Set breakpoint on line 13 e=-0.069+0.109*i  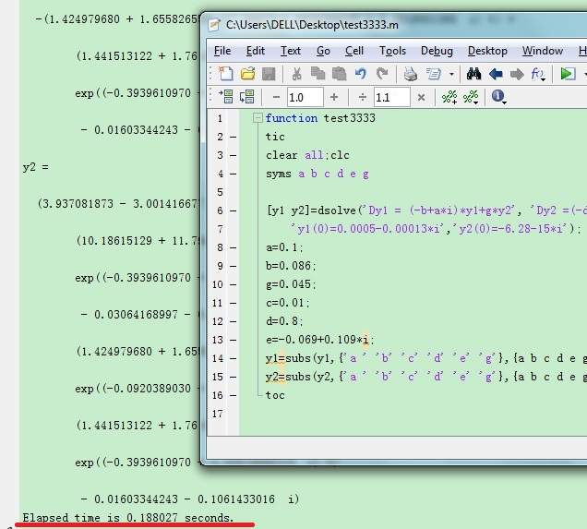(233, 340)
